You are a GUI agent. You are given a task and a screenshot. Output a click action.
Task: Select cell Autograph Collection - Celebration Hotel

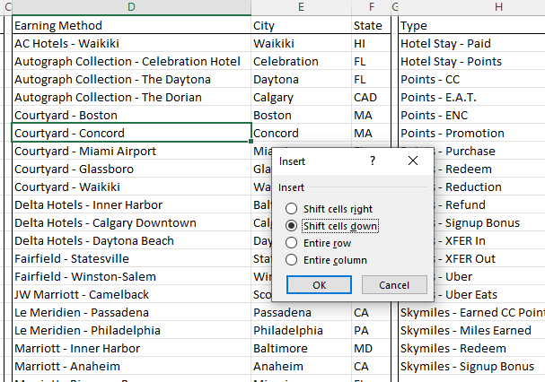click(x=131, y=62)
